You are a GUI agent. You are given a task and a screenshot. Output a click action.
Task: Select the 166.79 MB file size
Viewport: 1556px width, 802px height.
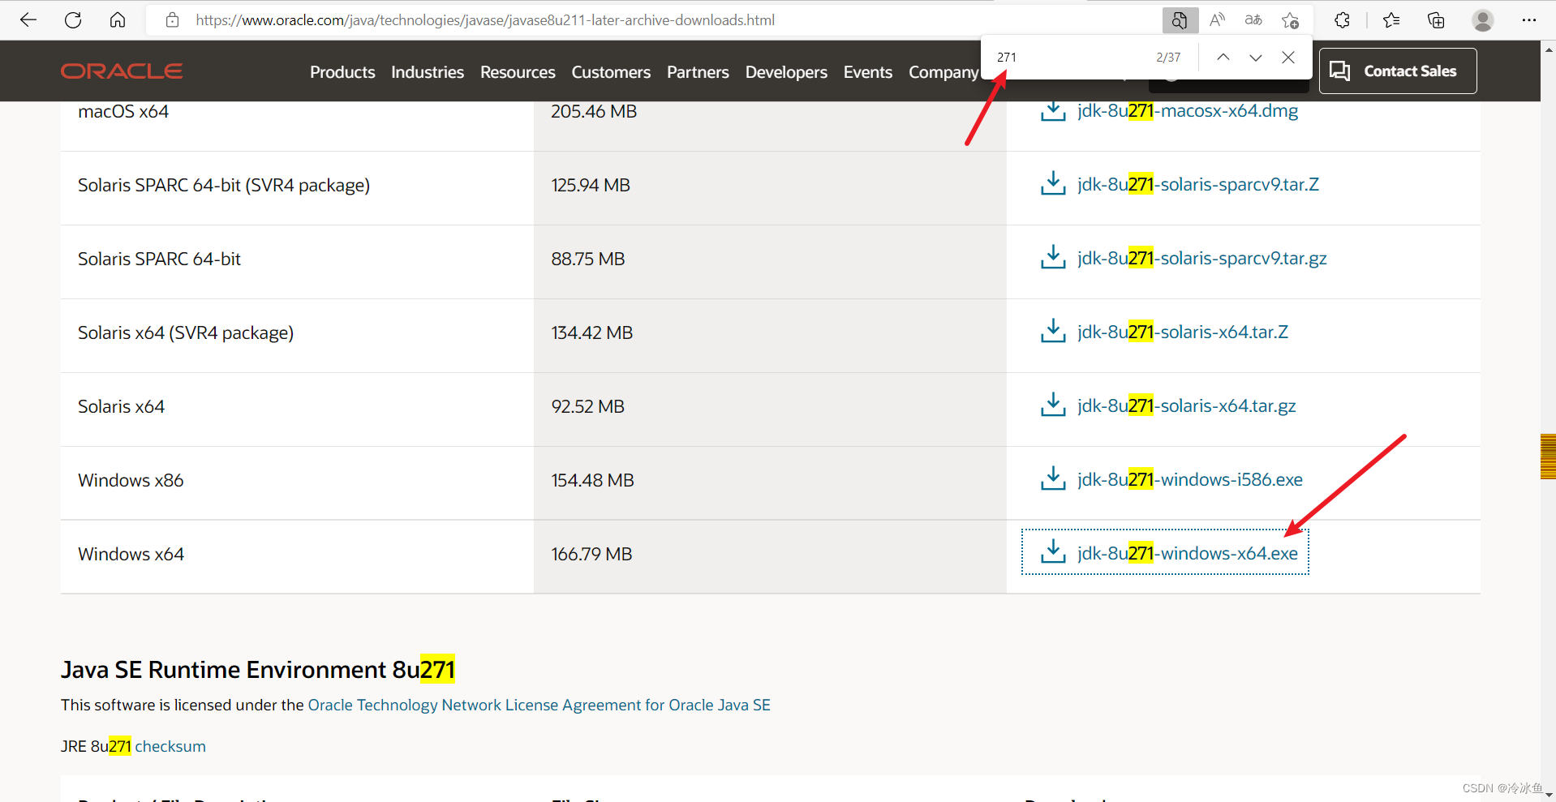591,554
